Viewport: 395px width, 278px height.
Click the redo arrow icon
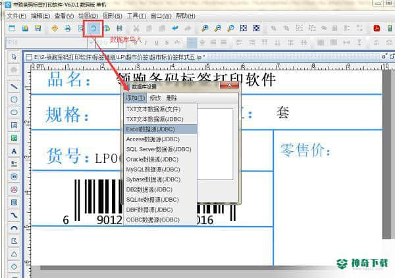(x=188, y=28)
